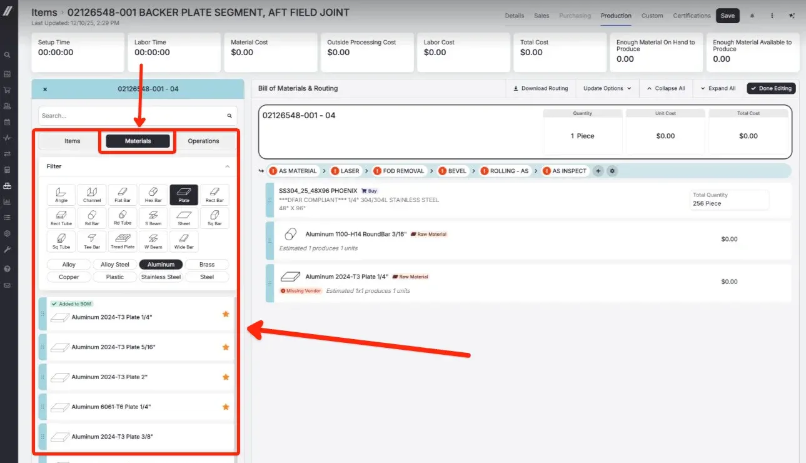Open the Update Options dropdown
Viewport: 806px width, 463px height.
point(605,88)
